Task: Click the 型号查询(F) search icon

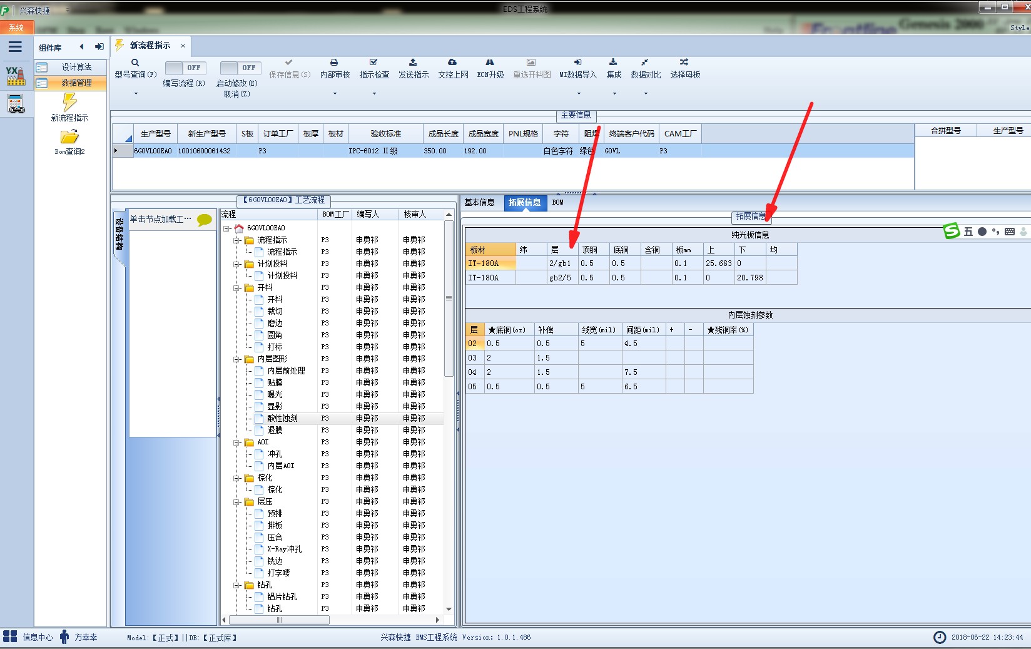Action: pyautogui.click(x=135, y=63)
